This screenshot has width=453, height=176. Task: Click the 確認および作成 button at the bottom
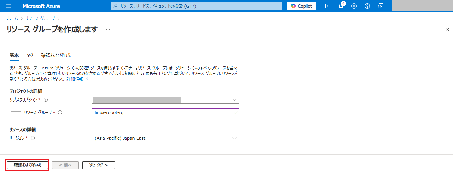28,165
